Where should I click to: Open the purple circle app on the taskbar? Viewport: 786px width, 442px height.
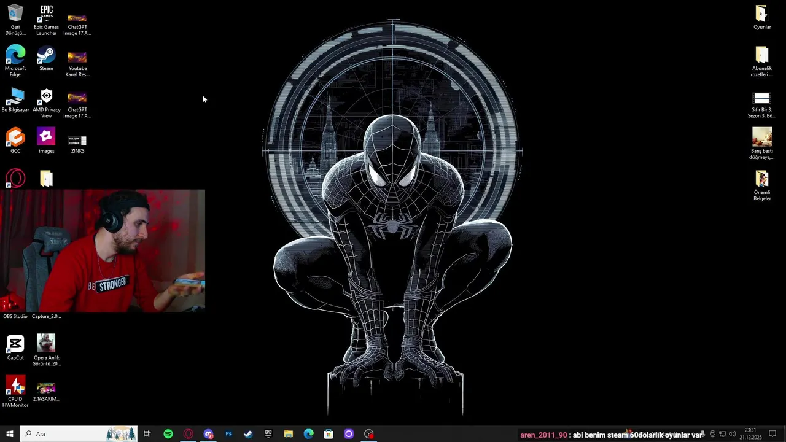(349, 434)
